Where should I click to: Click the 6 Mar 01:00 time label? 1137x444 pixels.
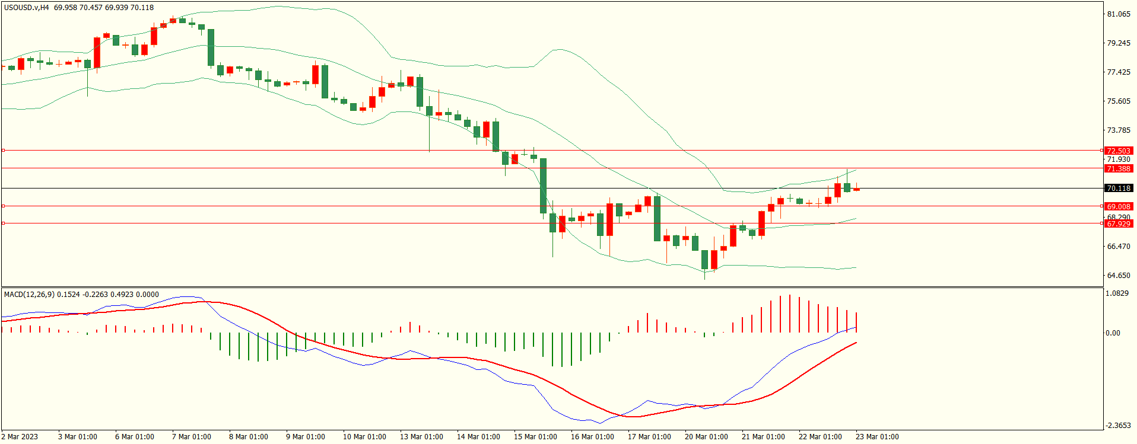[x=135, y=437]
